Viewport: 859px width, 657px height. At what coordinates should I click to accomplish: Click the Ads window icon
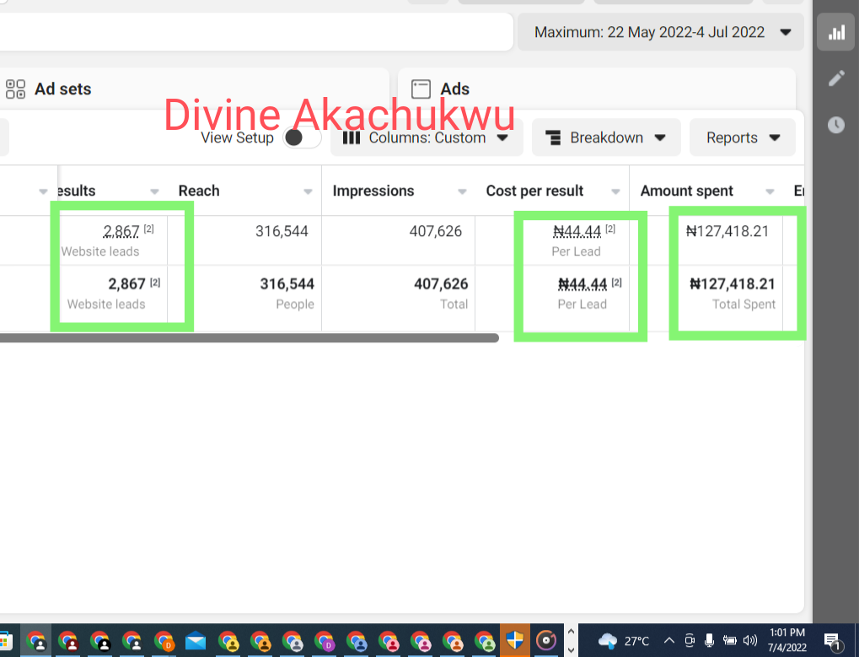pos(421,89)
